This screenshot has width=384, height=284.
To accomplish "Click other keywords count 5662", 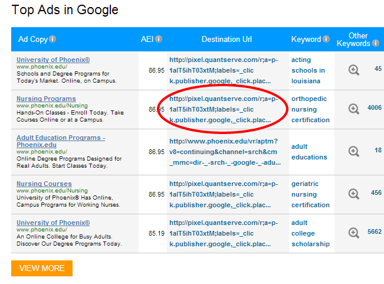I will point(375,231).
